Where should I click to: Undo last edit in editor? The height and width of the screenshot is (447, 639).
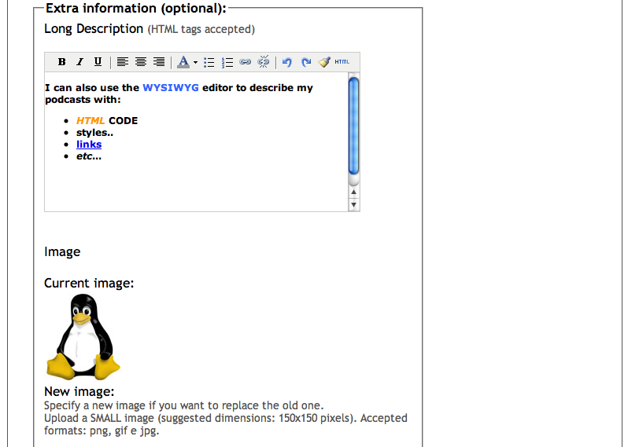click(x=287, y=62)
